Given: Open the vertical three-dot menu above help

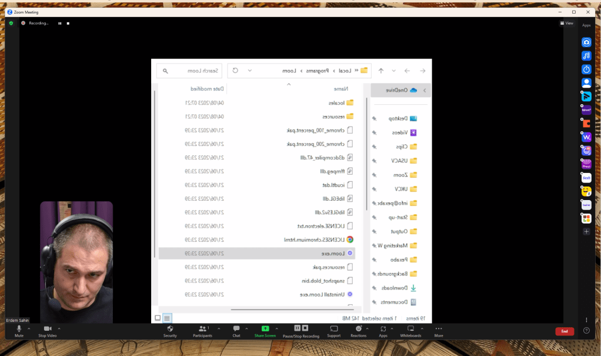Looking at the screenshot, I should point(586,320).
